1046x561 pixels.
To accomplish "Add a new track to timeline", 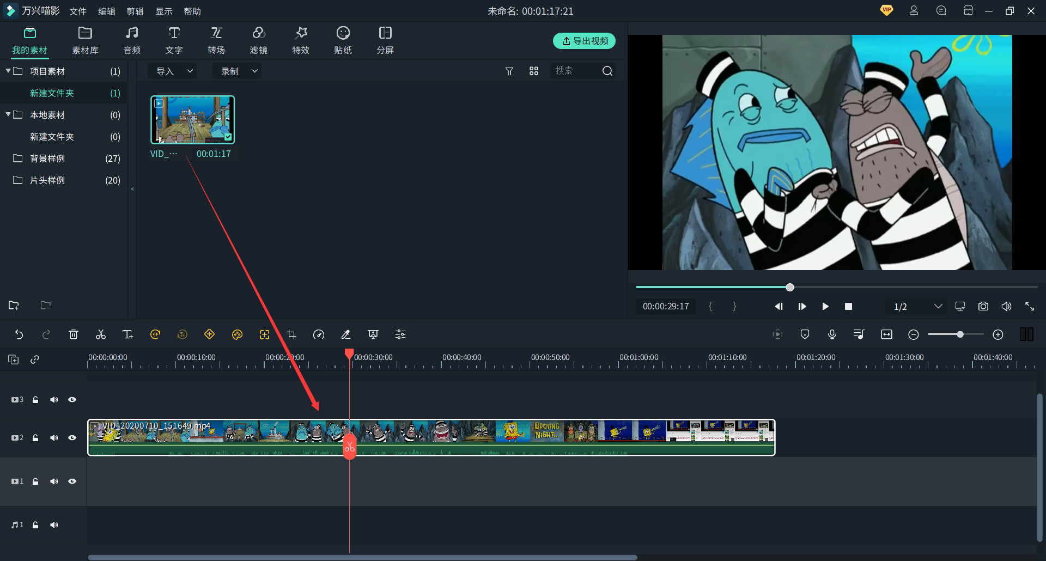I will coord(14,359).
